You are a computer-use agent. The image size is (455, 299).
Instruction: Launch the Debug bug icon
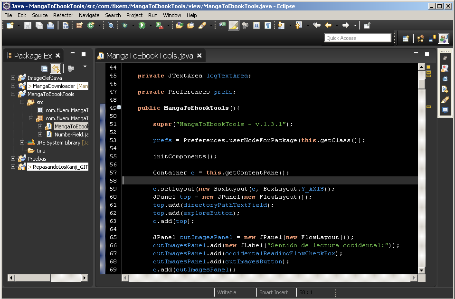[x=125, y=26]
